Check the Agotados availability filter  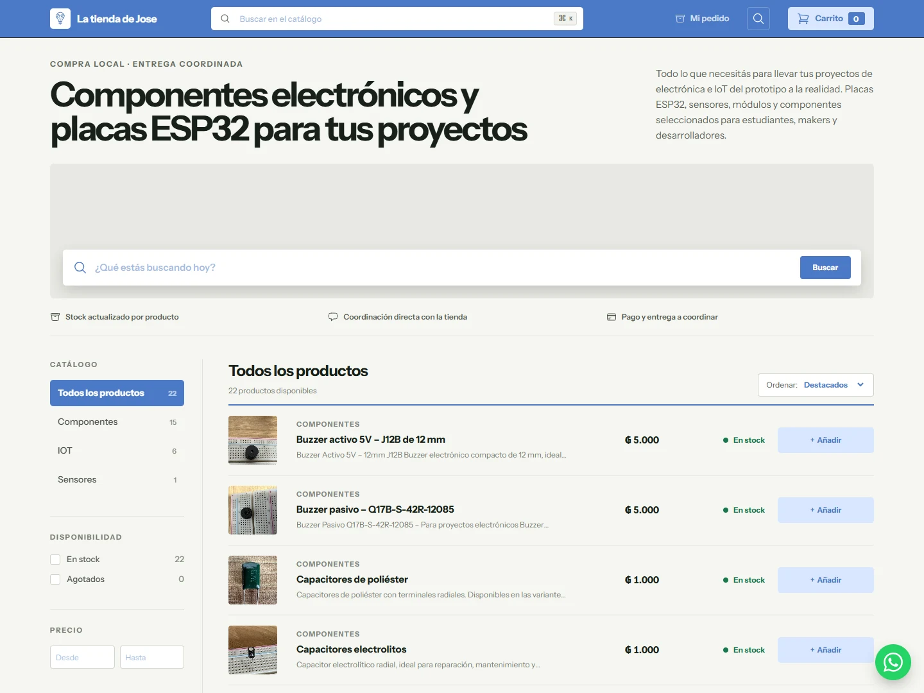(x=55, y=579)
